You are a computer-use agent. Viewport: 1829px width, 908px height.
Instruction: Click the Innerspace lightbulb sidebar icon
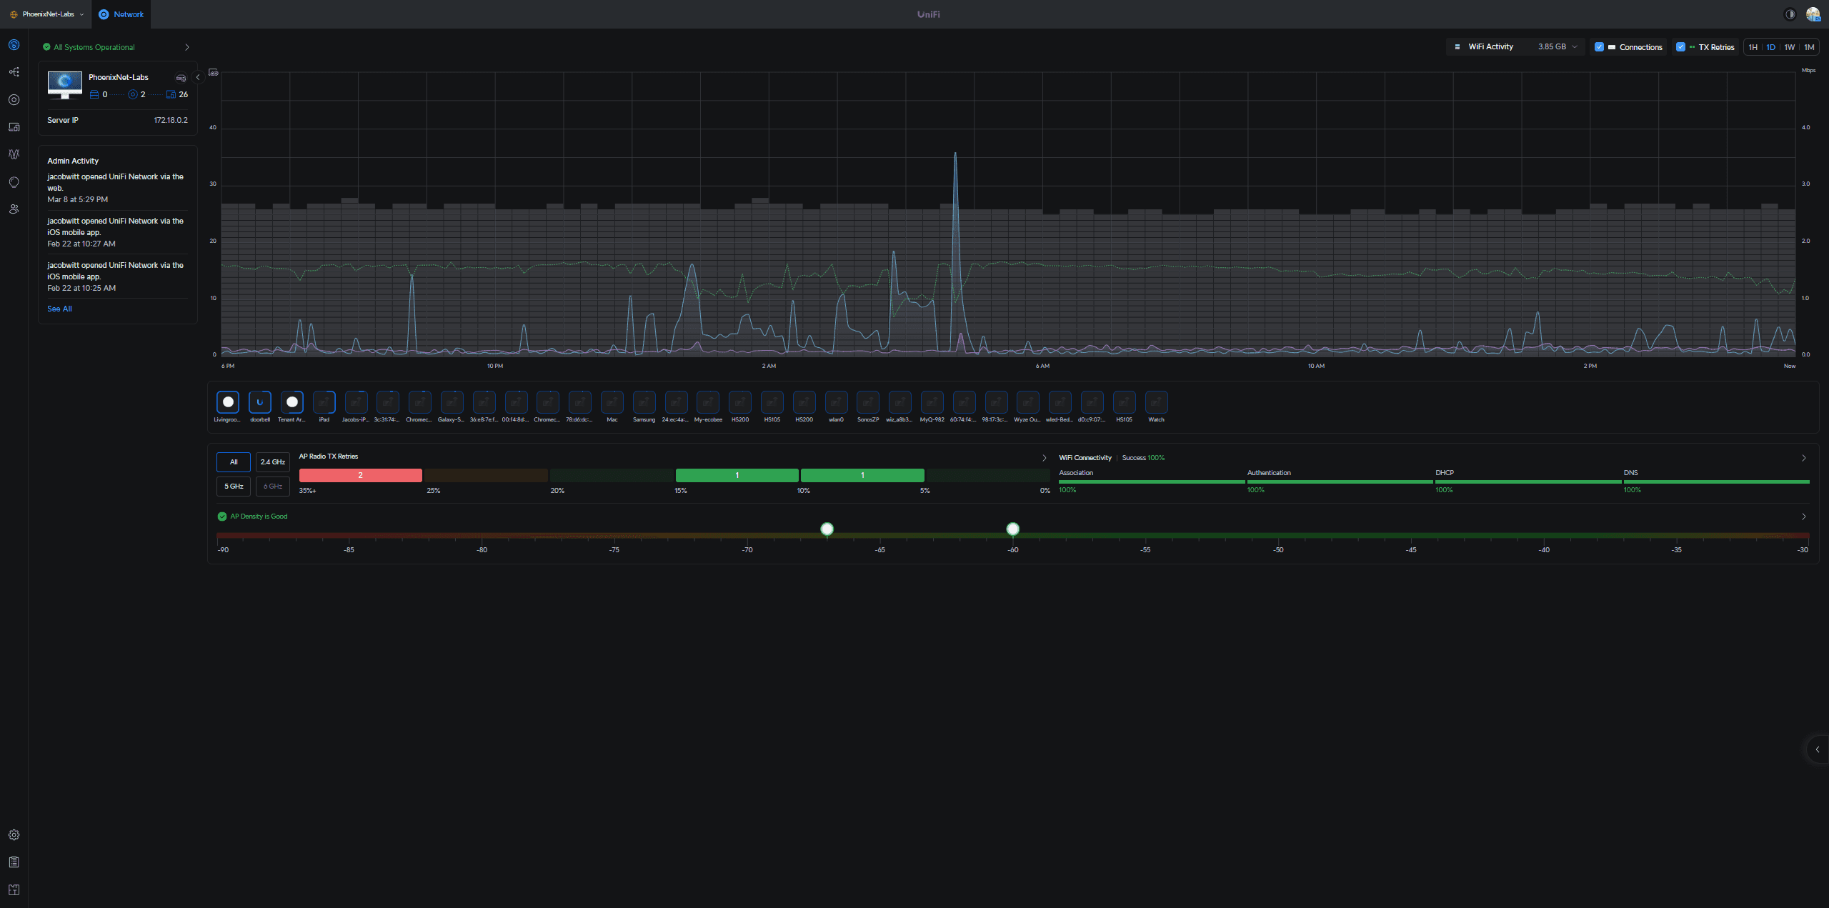pos(14,182)
